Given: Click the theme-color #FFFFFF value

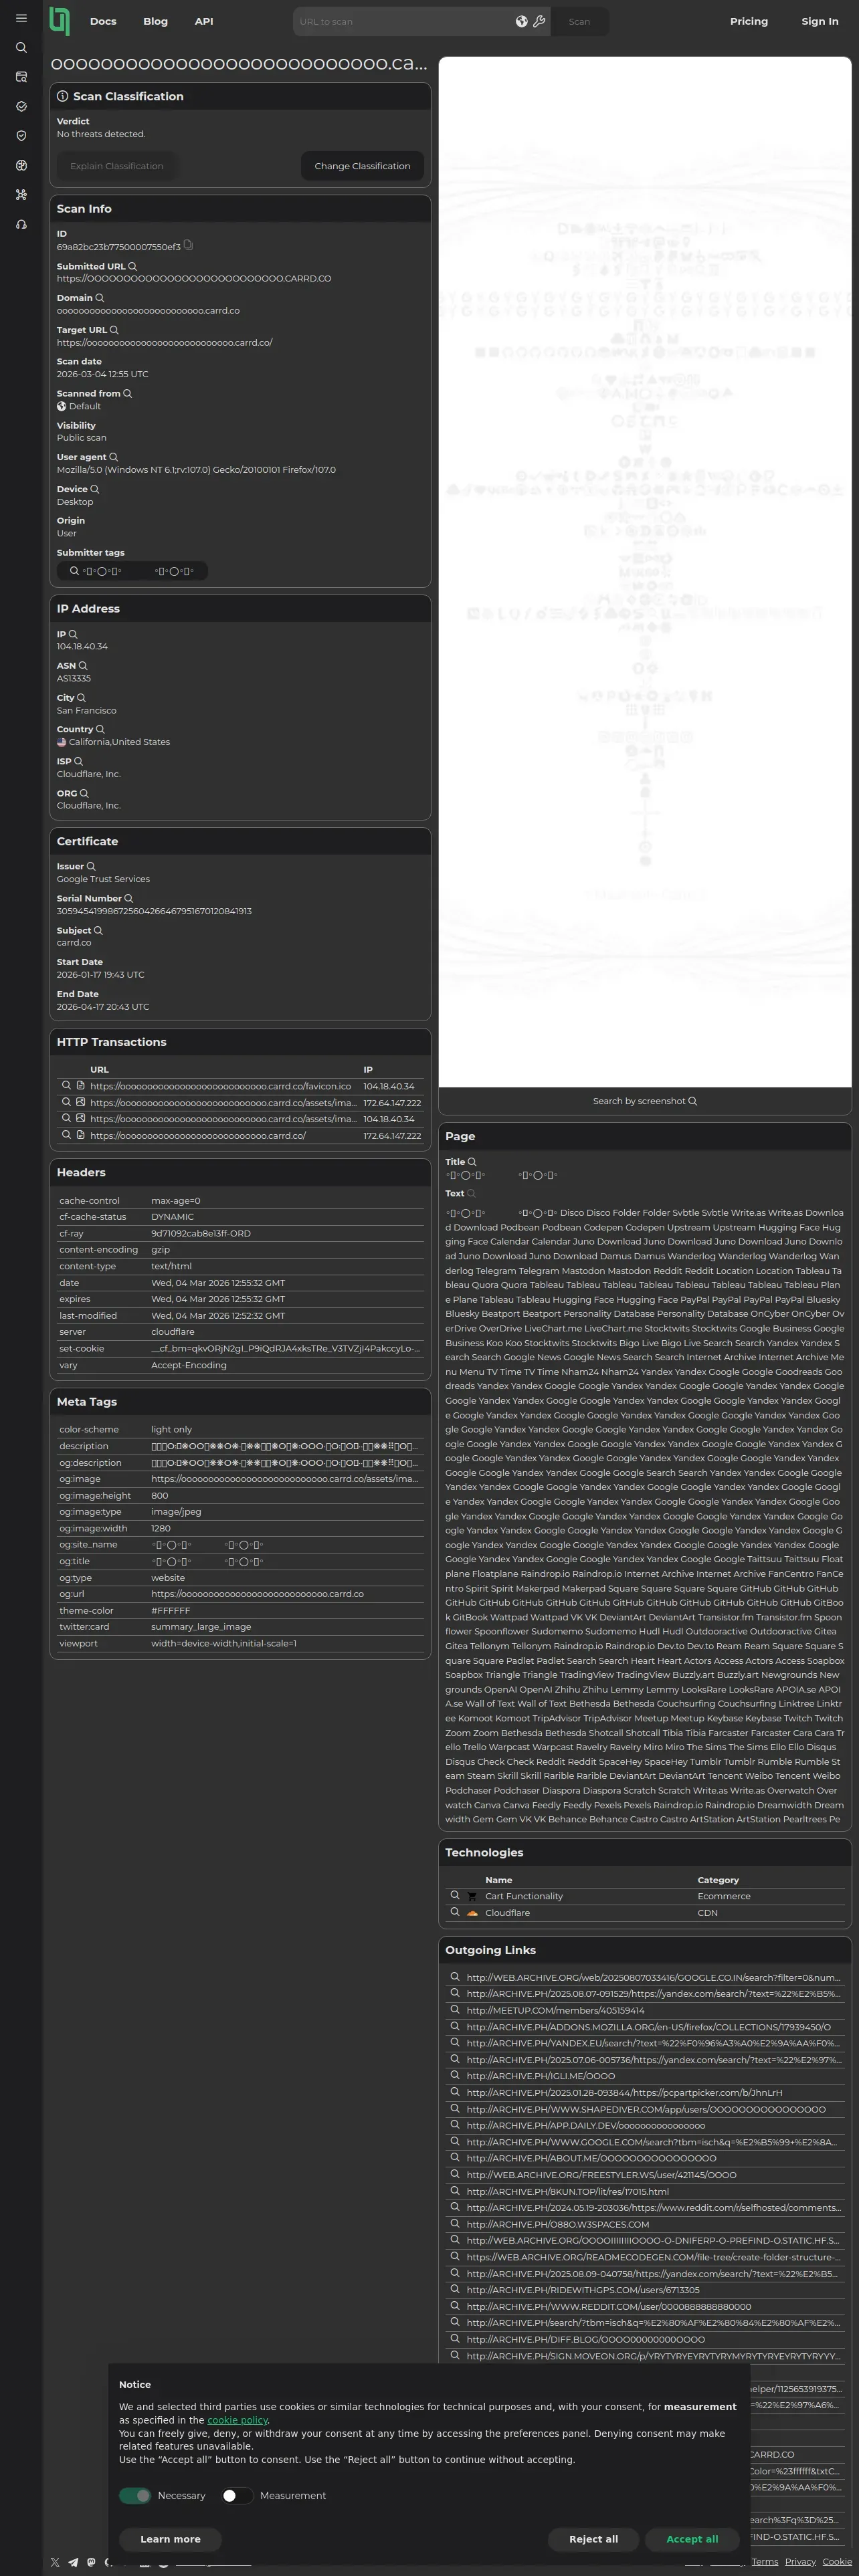Looking at the screenshot, I should point(171,1610).
